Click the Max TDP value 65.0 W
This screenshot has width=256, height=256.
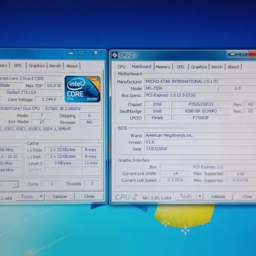point(54,86)
